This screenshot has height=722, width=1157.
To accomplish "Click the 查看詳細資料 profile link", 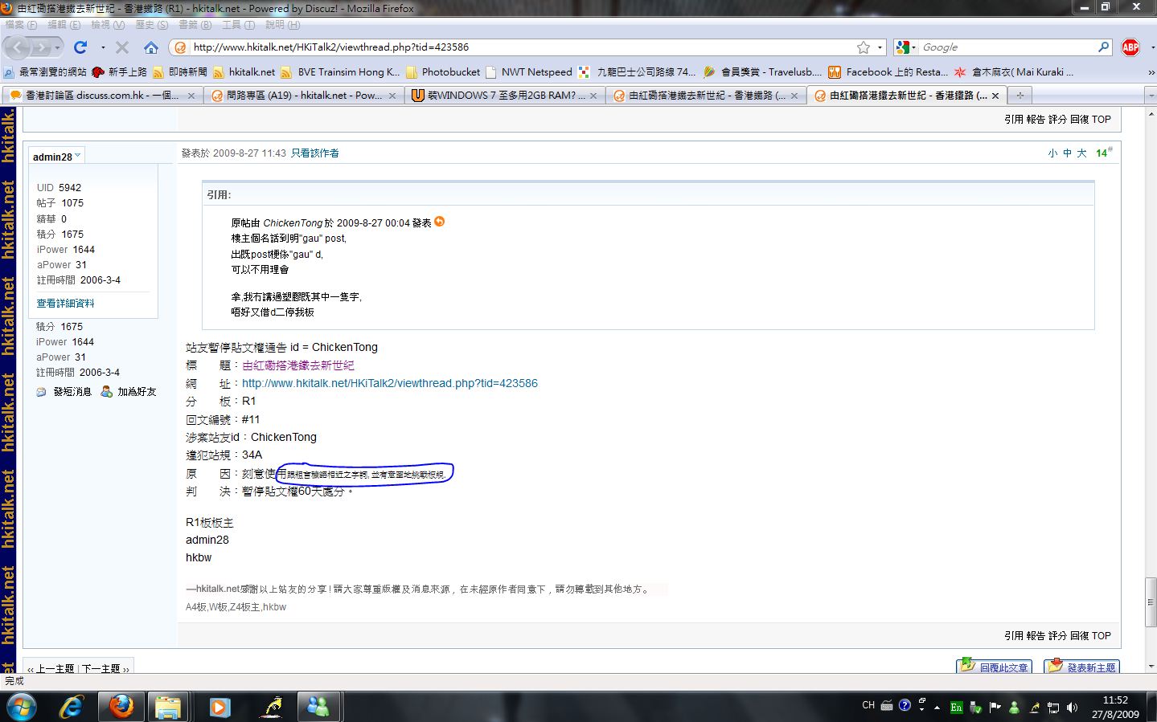I will tap(65, 303).
